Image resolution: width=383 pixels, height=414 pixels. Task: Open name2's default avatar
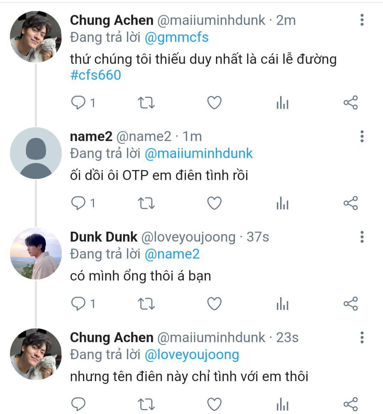tap(36, 153)
